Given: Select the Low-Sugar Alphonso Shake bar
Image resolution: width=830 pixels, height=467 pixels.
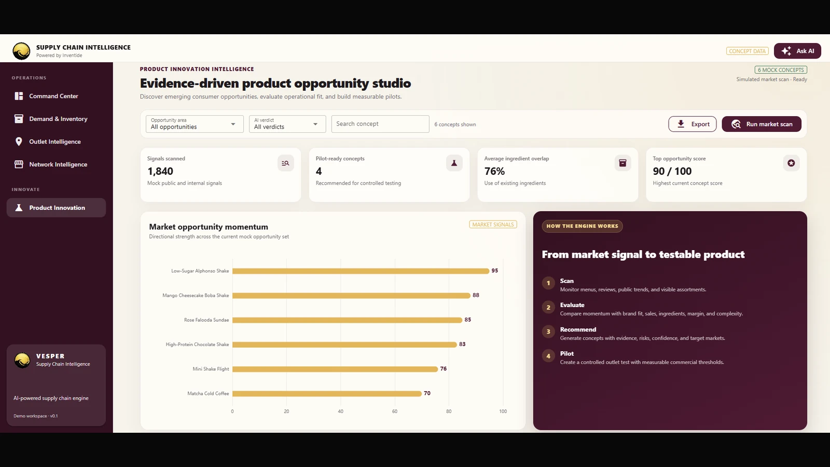Looking at the screenshot, I should pos(361,271).
